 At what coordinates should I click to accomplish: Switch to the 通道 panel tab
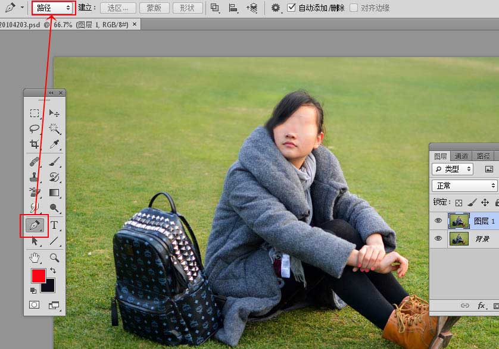click(461, 156)
